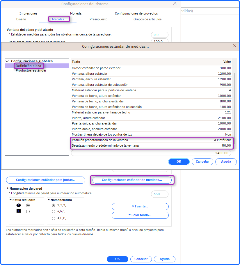Select the Medidas tab

(58, 19)
